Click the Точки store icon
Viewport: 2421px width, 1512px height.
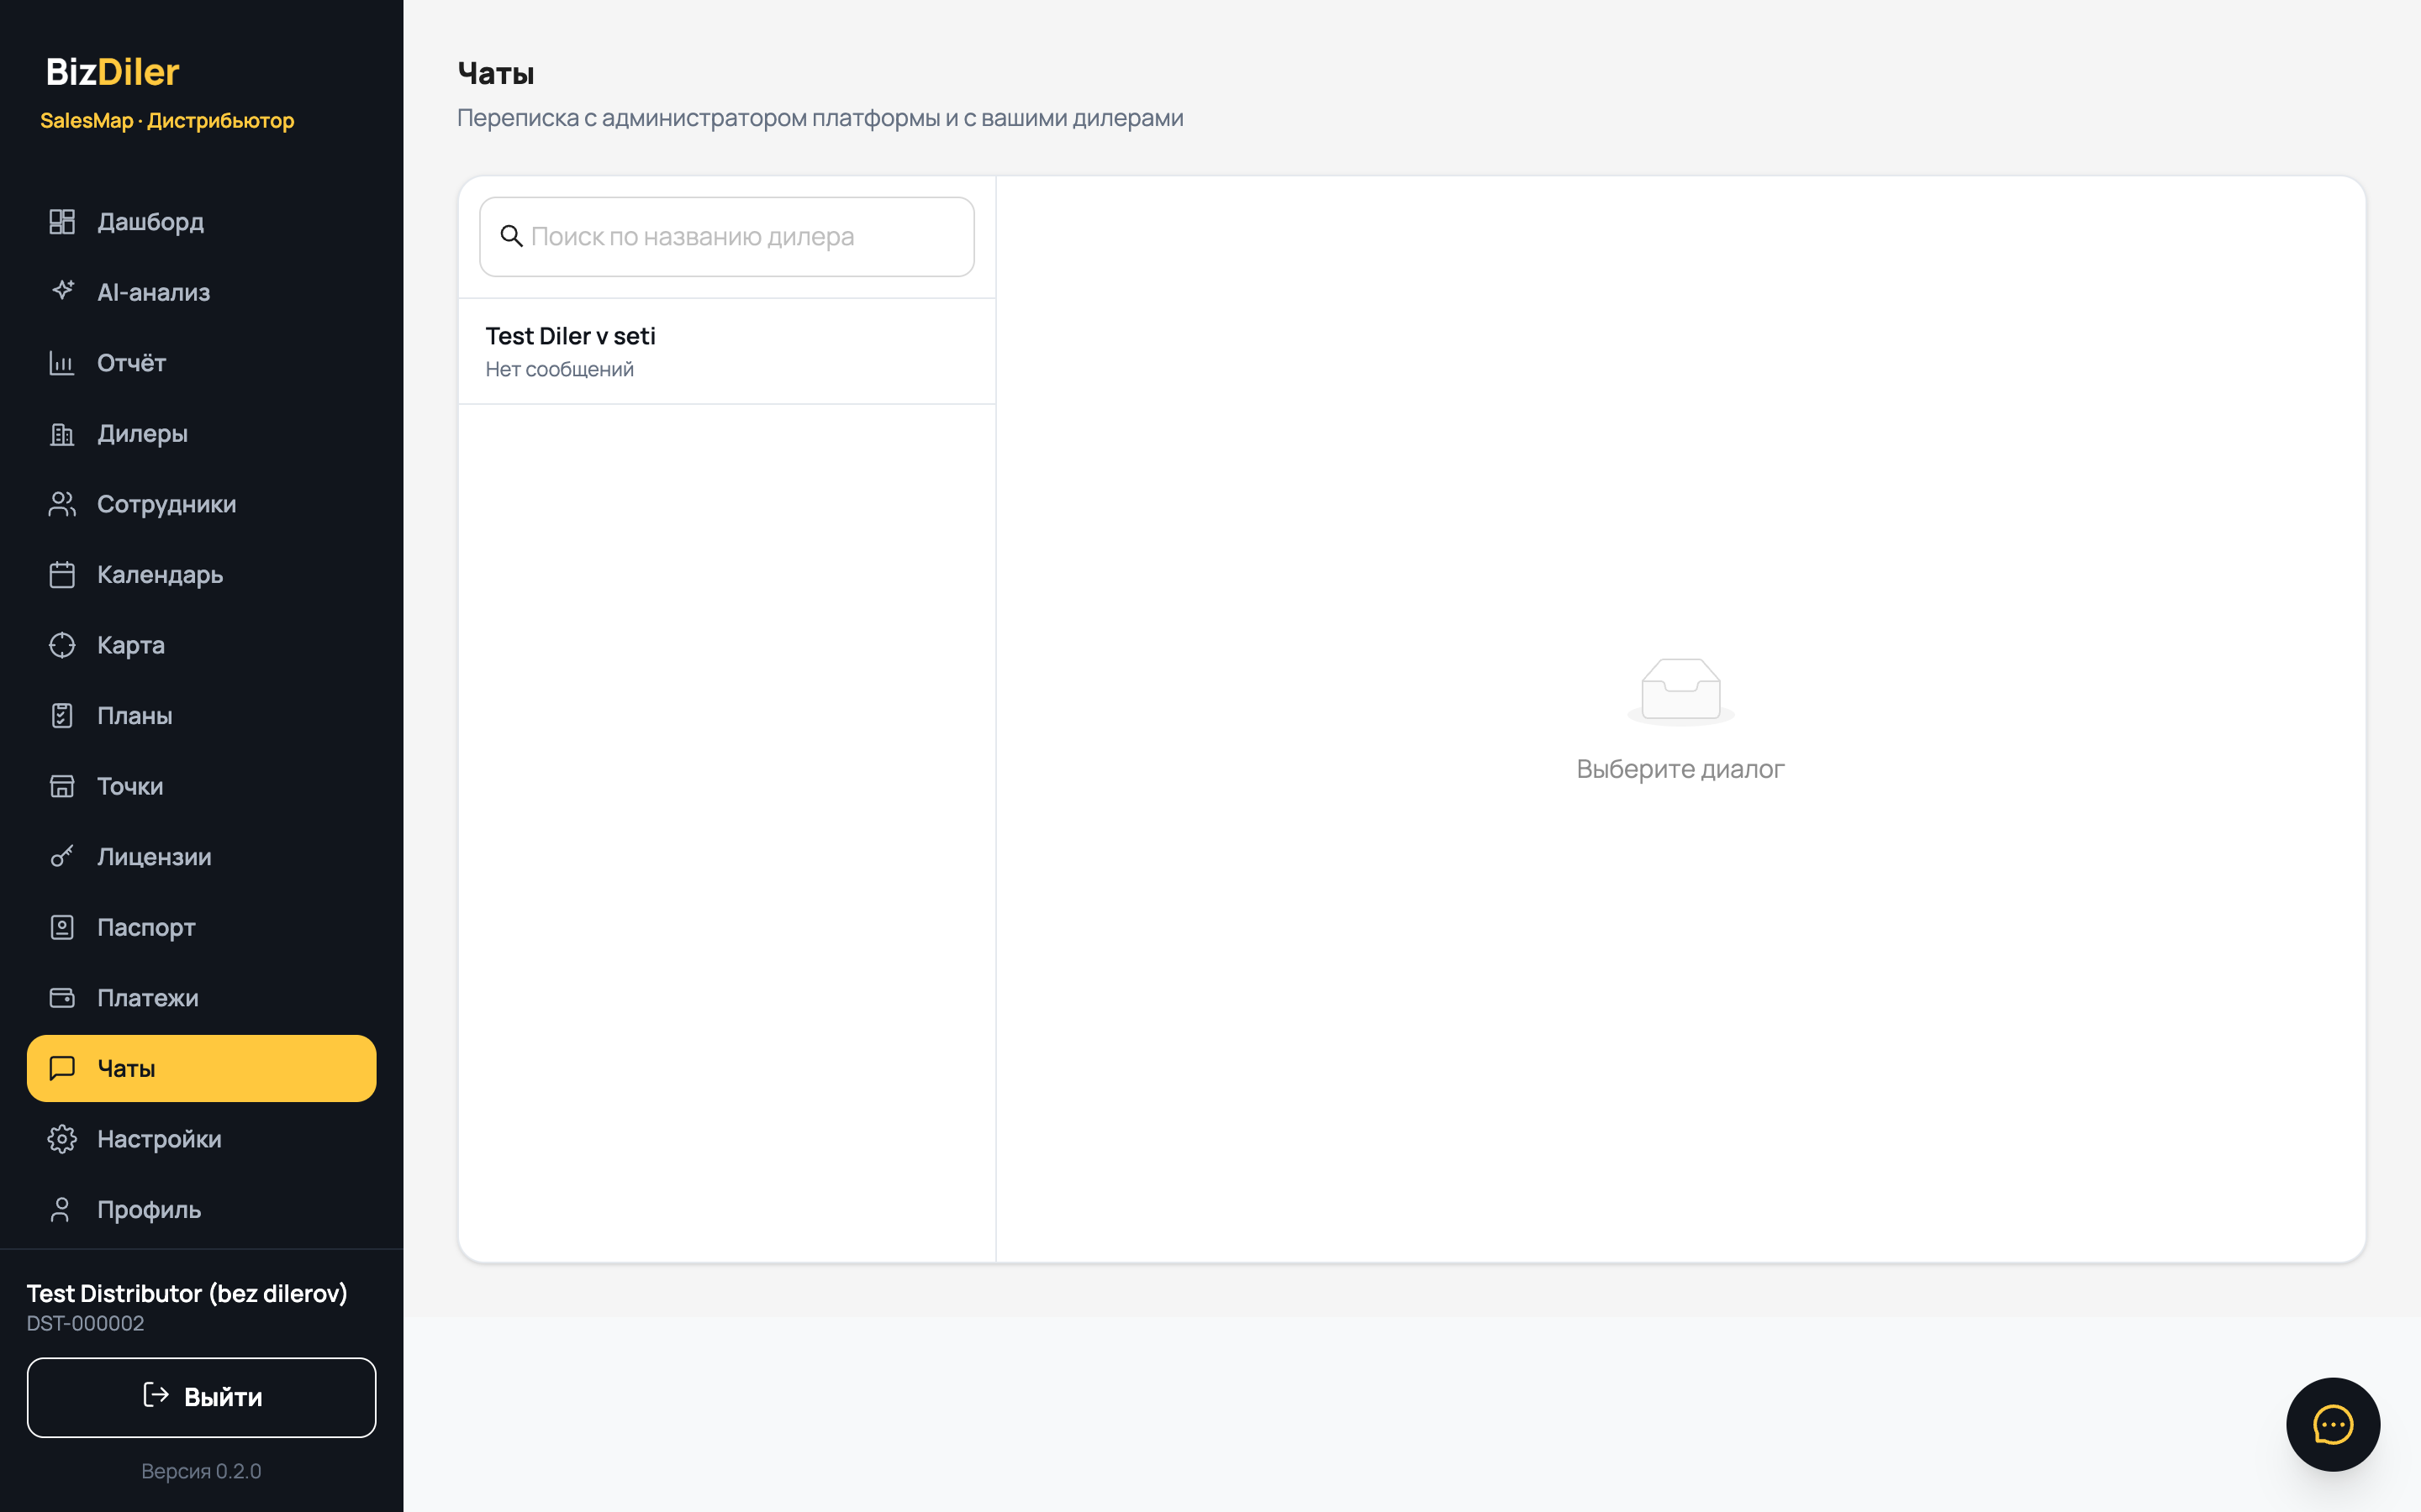62,786
